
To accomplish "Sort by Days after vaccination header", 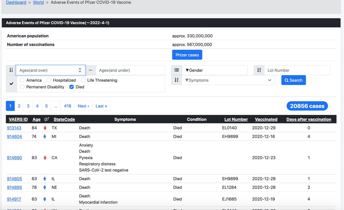I will 309,119.
